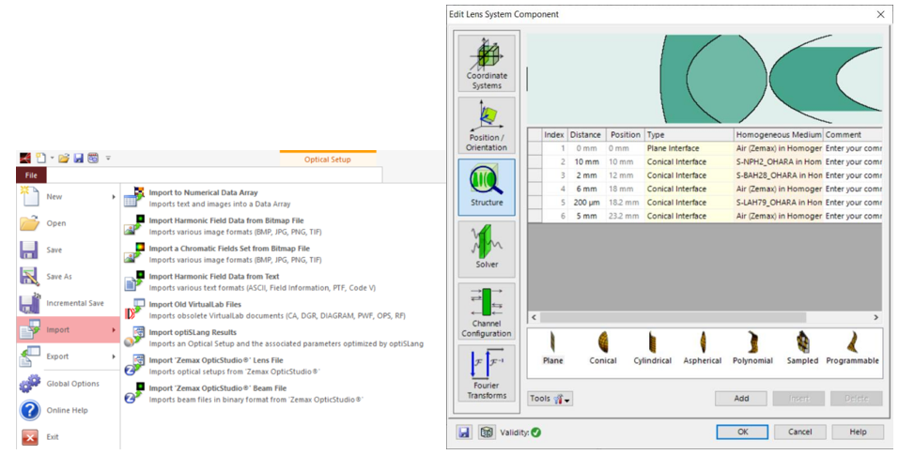Choose the Conical interface type
Screen dimensions: 914x470
603,348
